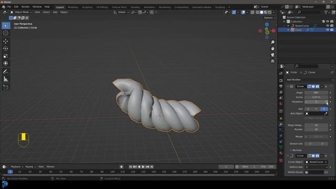This screenshot has width=336, height=189.
Task: Open the Playback dropdown in timeline
Action: click(17, 167)
